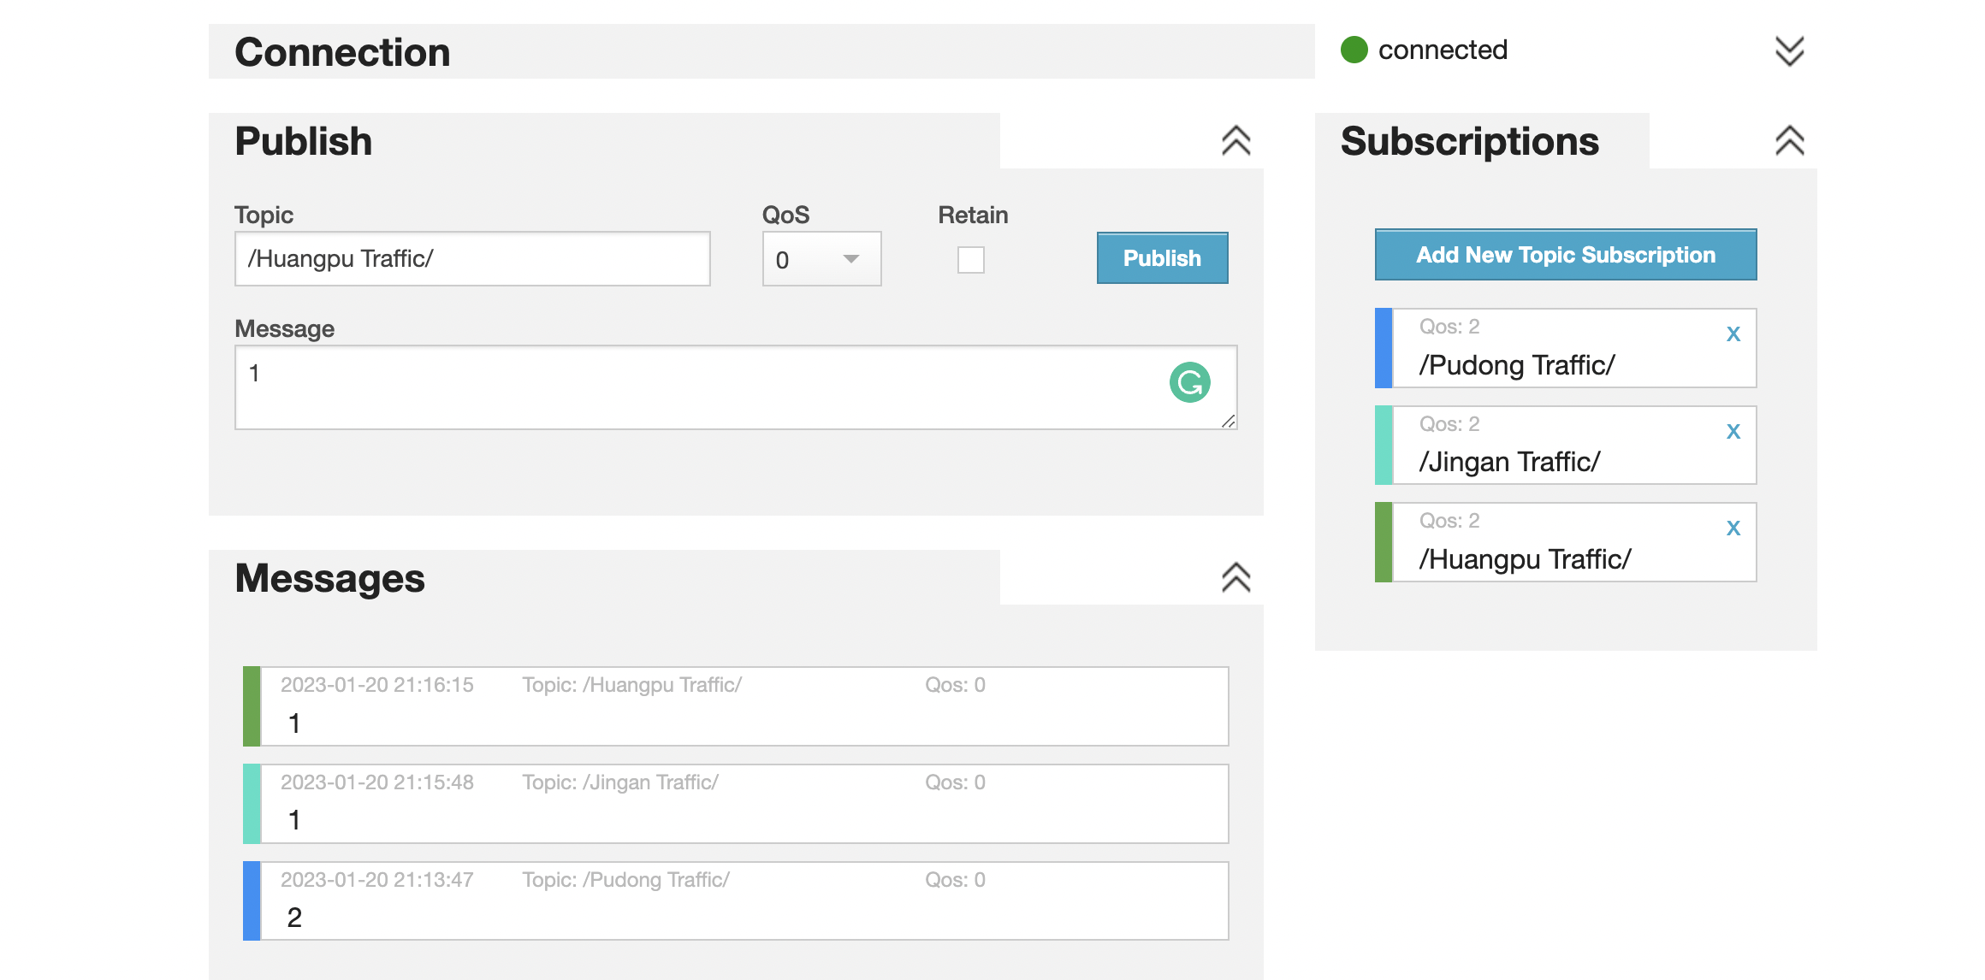
Task: Collapse the Publish panel
Action: [1235, 141]
